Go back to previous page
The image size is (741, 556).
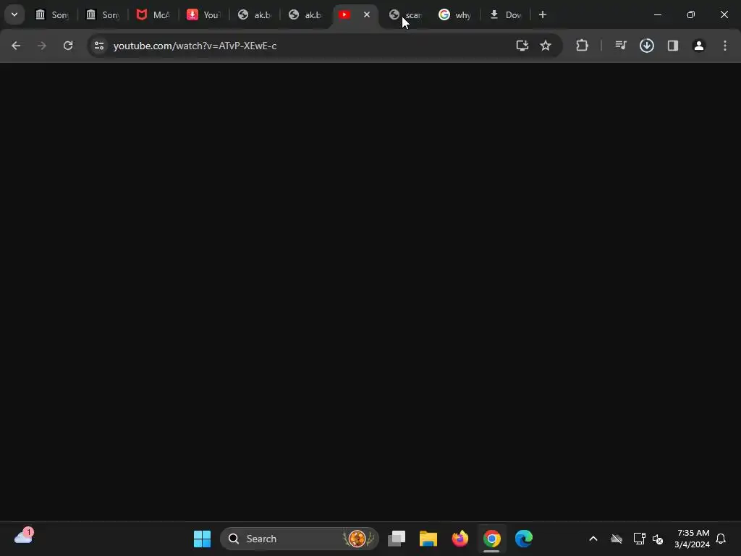click(x=16, y=46)
